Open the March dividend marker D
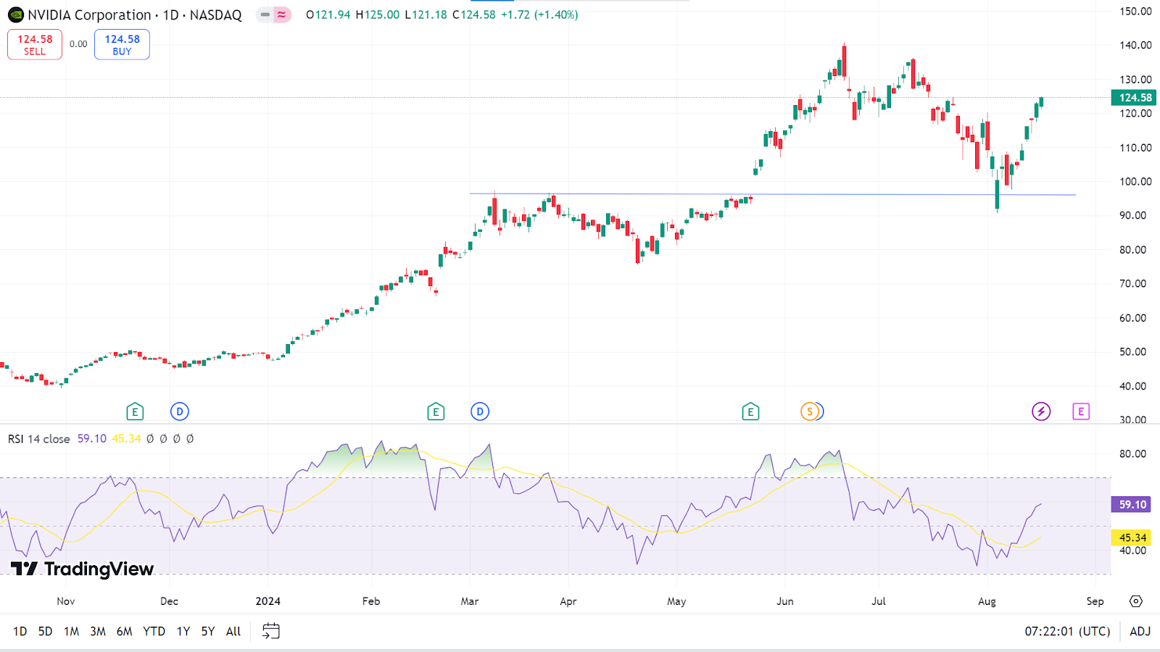 coord(480,412)
